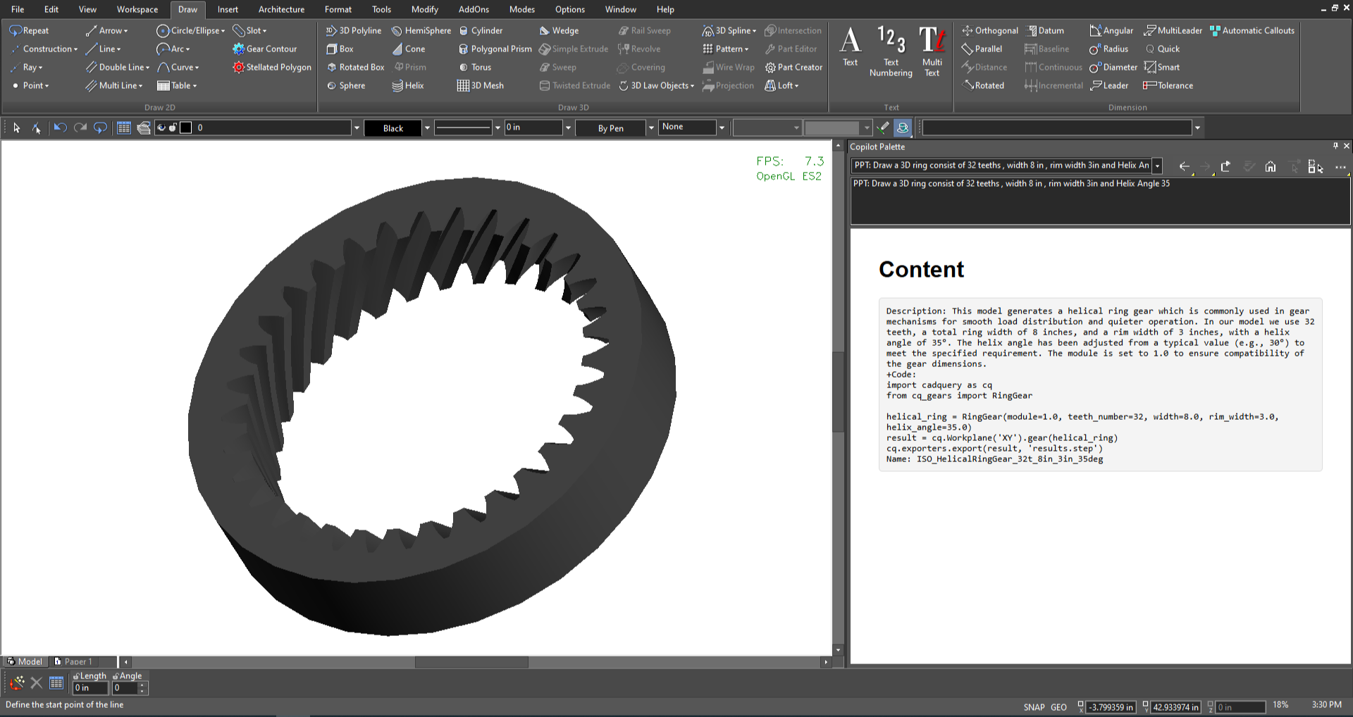Image resolution: width=1353 pixels, height=717 pixels.
Task: Select the HemiSphere tool
Action: point(421,30)
